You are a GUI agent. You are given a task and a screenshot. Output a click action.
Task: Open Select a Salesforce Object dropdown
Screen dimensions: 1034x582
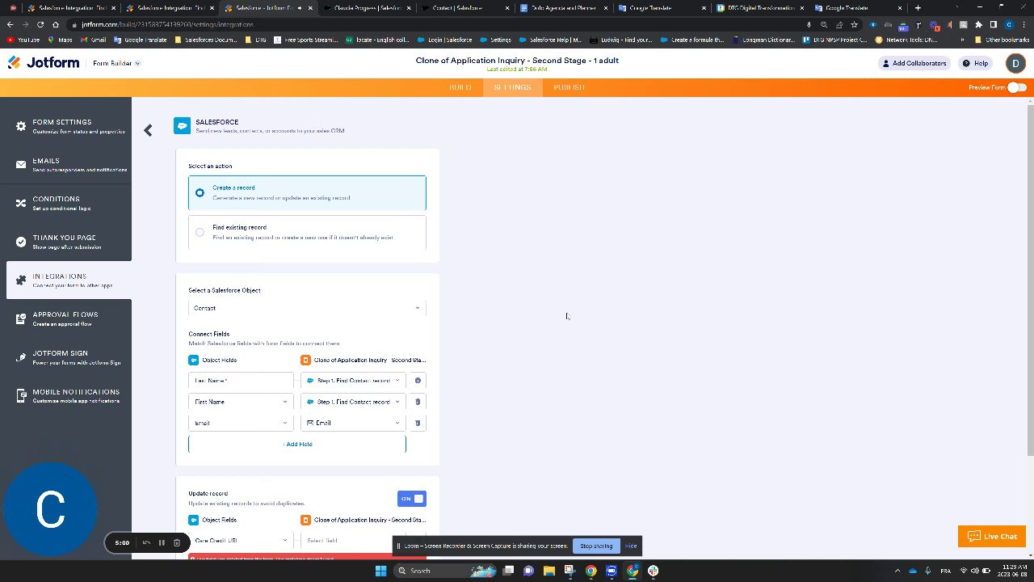307,308
